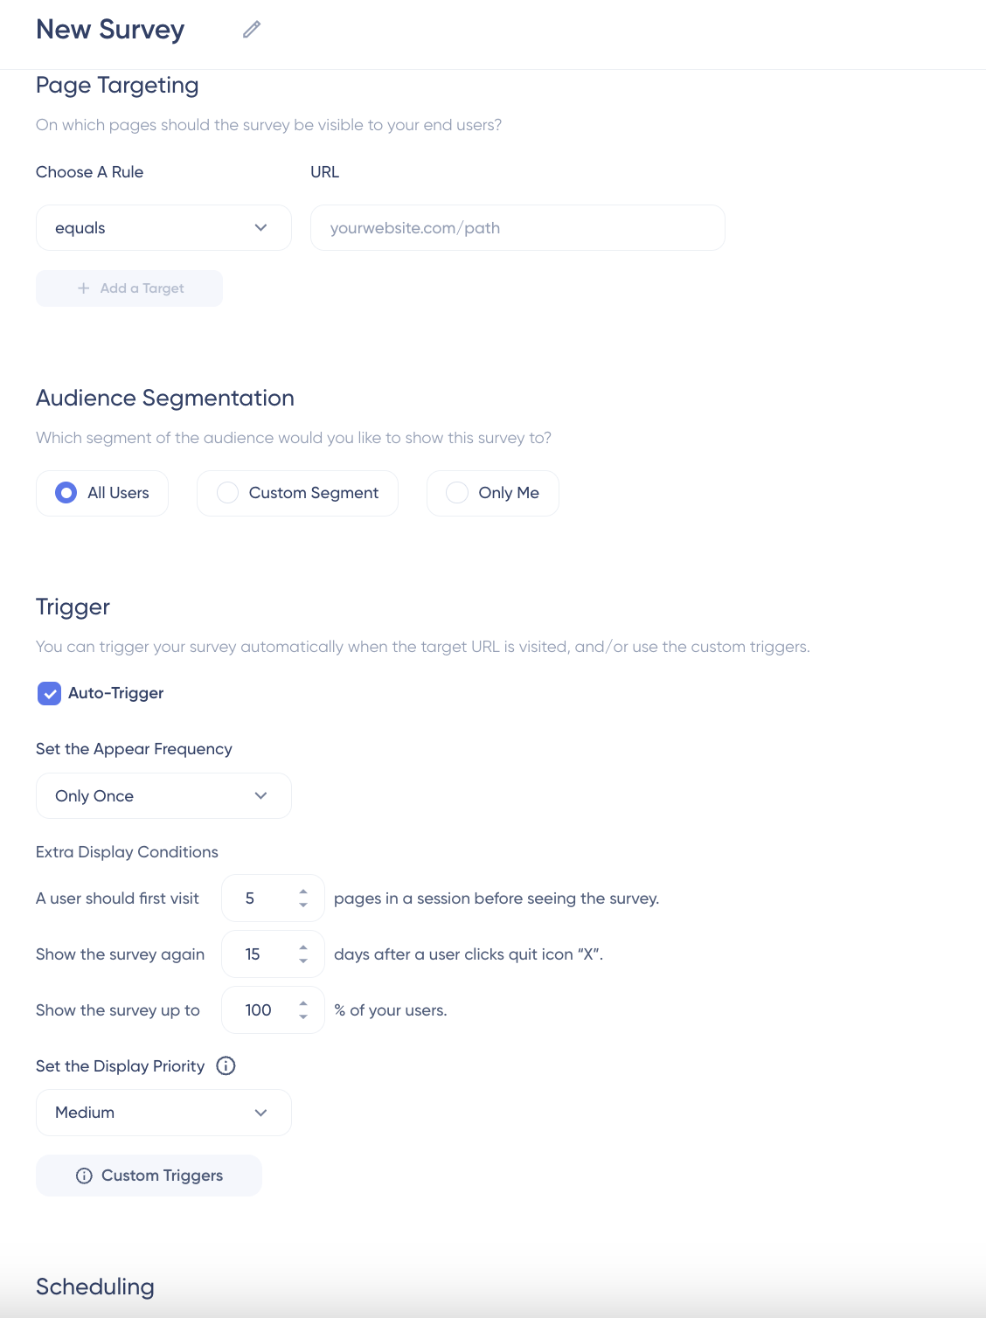Click the Custom Triggers button
Screen dimensions: 986x1318
[x=149, y=1176]
